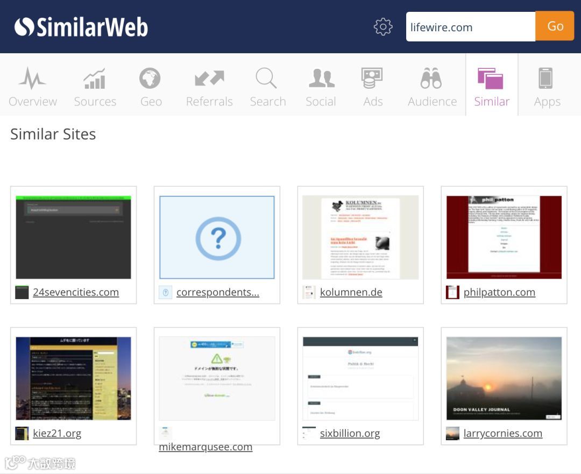
Task: Click the mikemarqusee warning page thumbnail
Action: tap(217, 378)
